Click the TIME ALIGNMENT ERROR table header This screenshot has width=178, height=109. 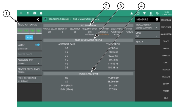[88, 40]
